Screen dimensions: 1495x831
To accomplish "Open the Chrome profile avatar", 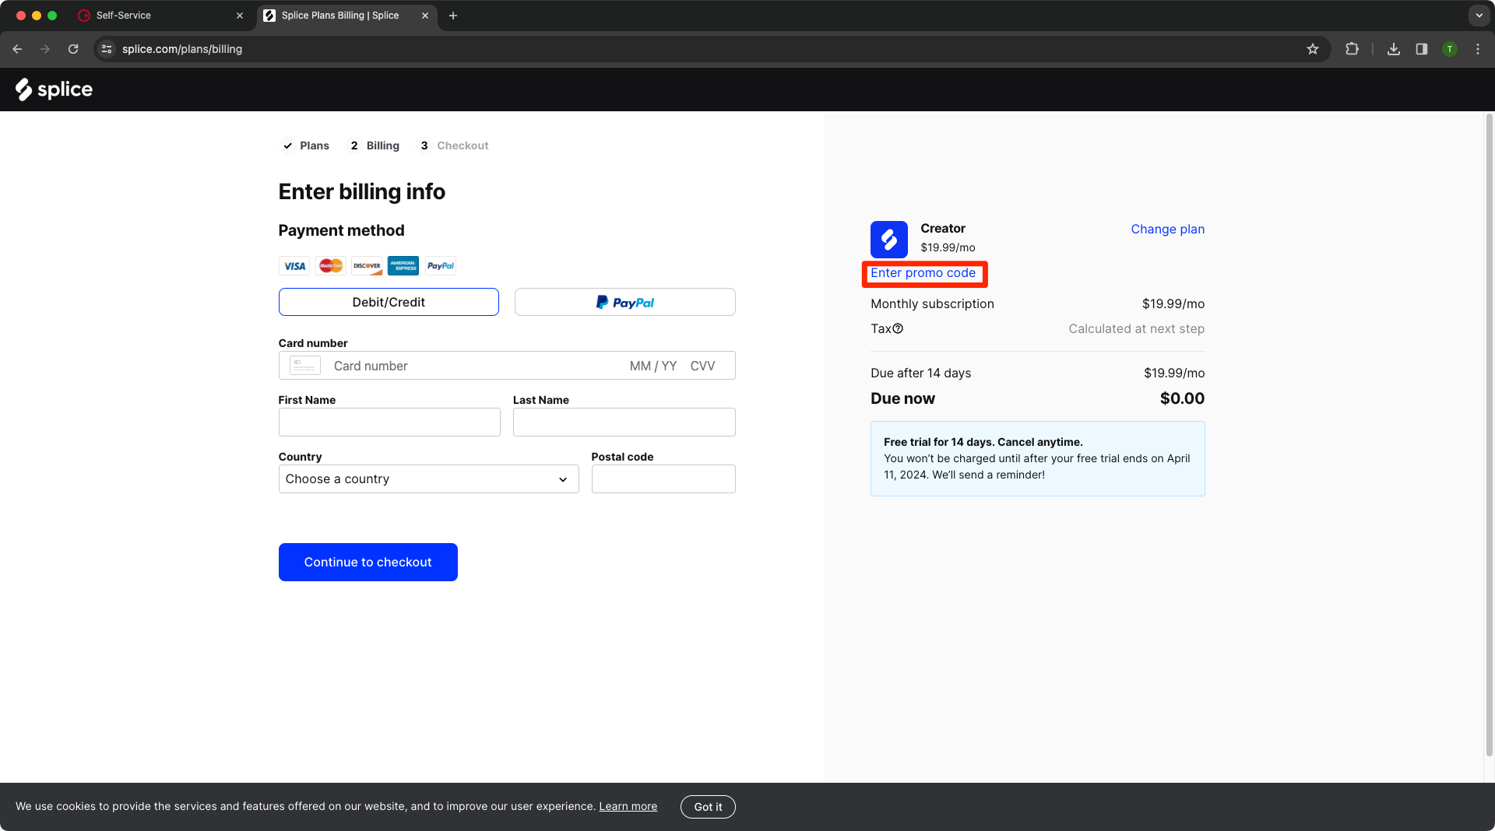I will point(1450,49).
